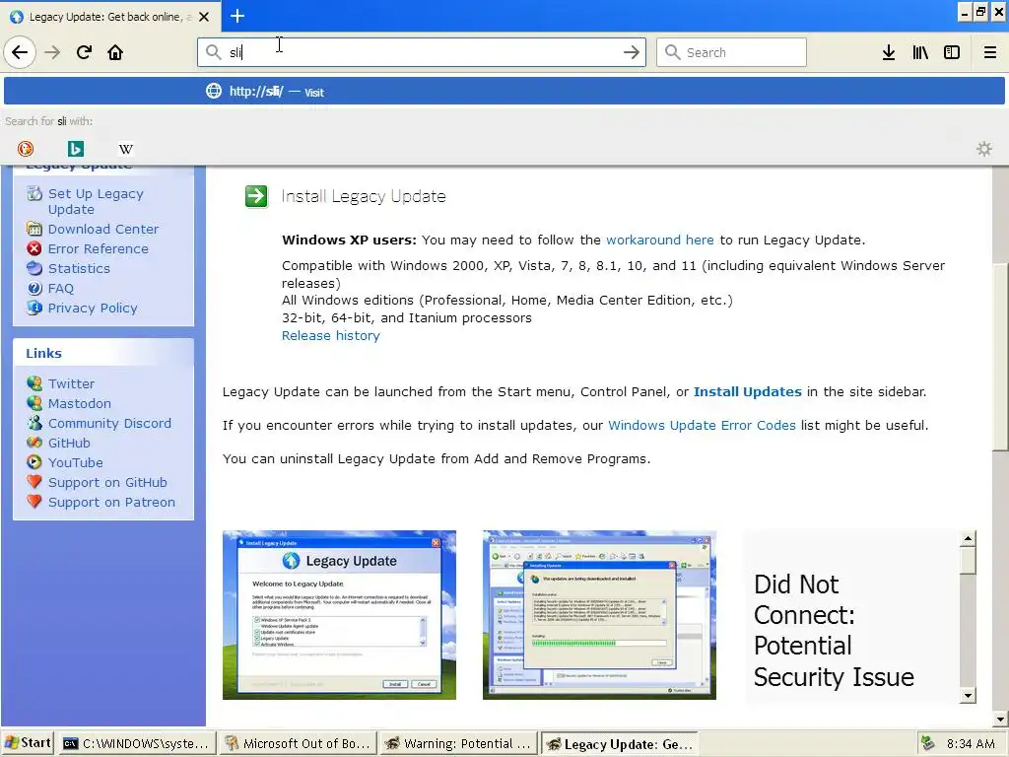The height and width of the screenshot is (757, 1009).
Task: Open Support on GitHub link
Action: click(x=107, y=483)
